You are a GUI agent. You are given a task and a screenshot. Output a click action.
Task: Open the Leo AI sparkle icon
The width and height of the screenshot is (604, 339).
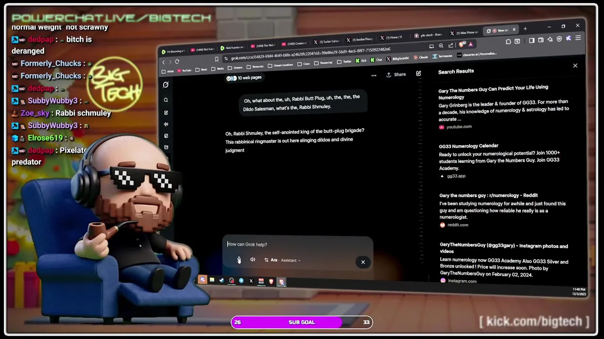pyautogui.click(x=550, y=40)
